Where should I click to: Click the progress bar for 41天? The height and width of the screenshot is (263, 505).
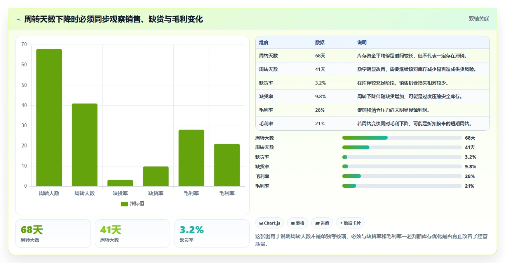point(402,147)
